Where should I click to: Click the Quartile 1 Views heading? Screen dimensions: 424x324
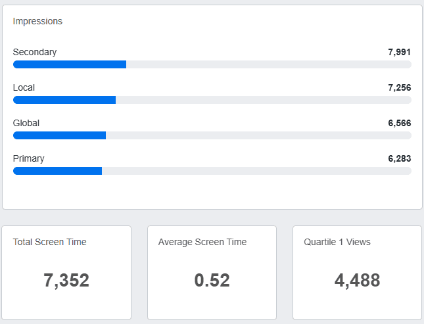click(337, 242)
